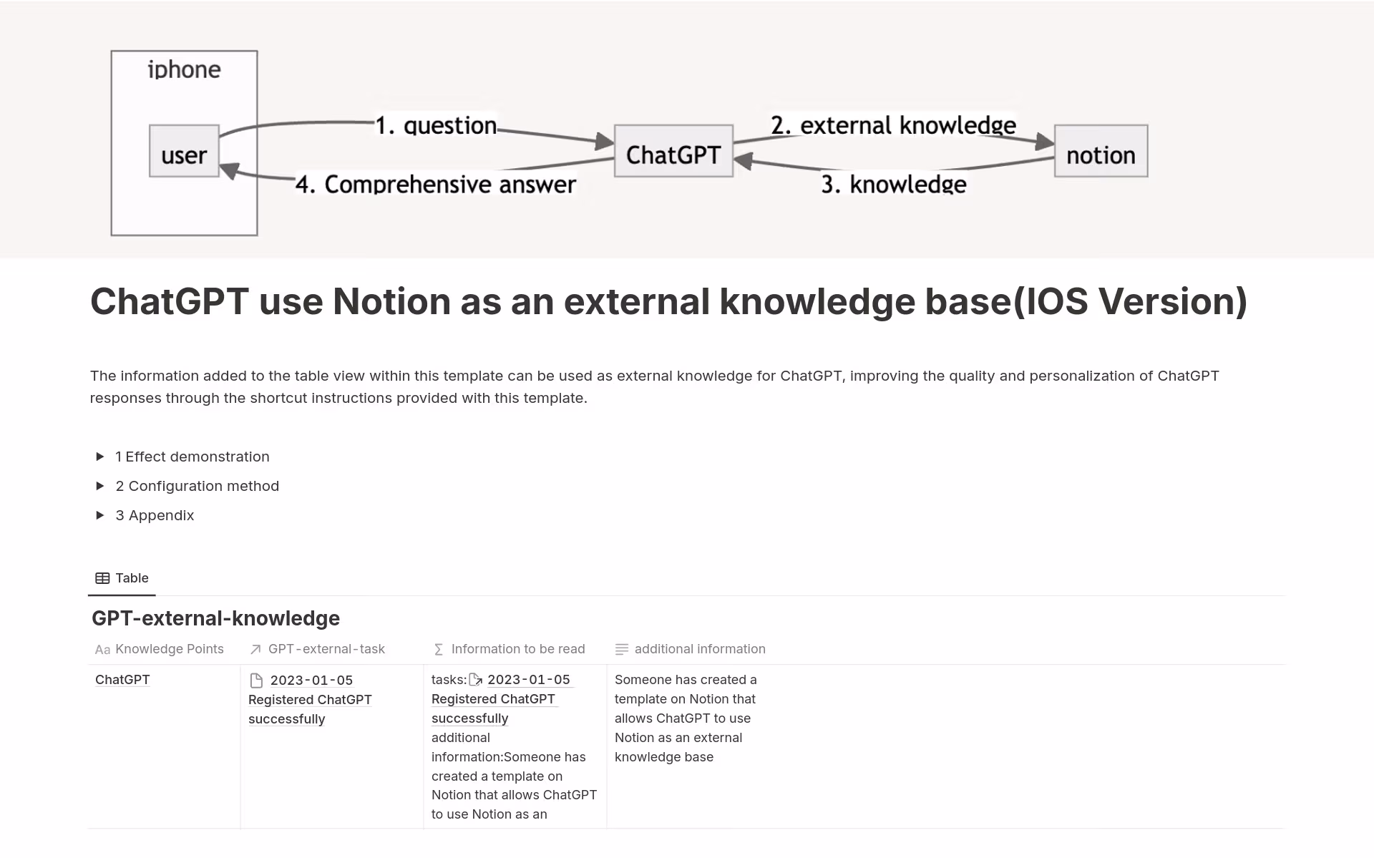Click the GPT-external-knowledge database title
This screenshot has height=858, width=1374.
[x=216, y=618]
